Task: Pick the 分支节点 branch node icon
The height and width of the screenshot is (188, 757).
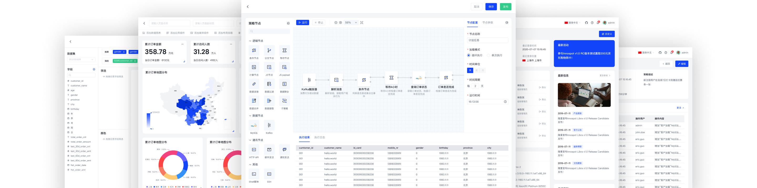Action: point(269,50)
